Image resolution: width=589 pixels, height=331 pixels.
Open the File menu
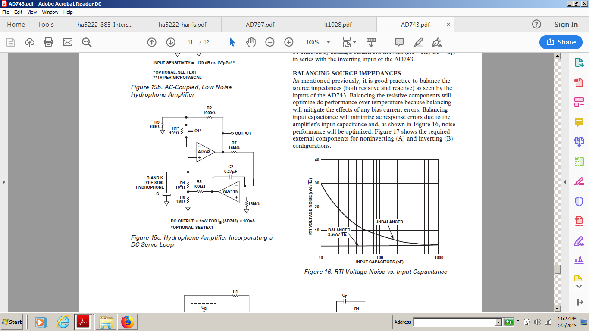coord(6,12)
